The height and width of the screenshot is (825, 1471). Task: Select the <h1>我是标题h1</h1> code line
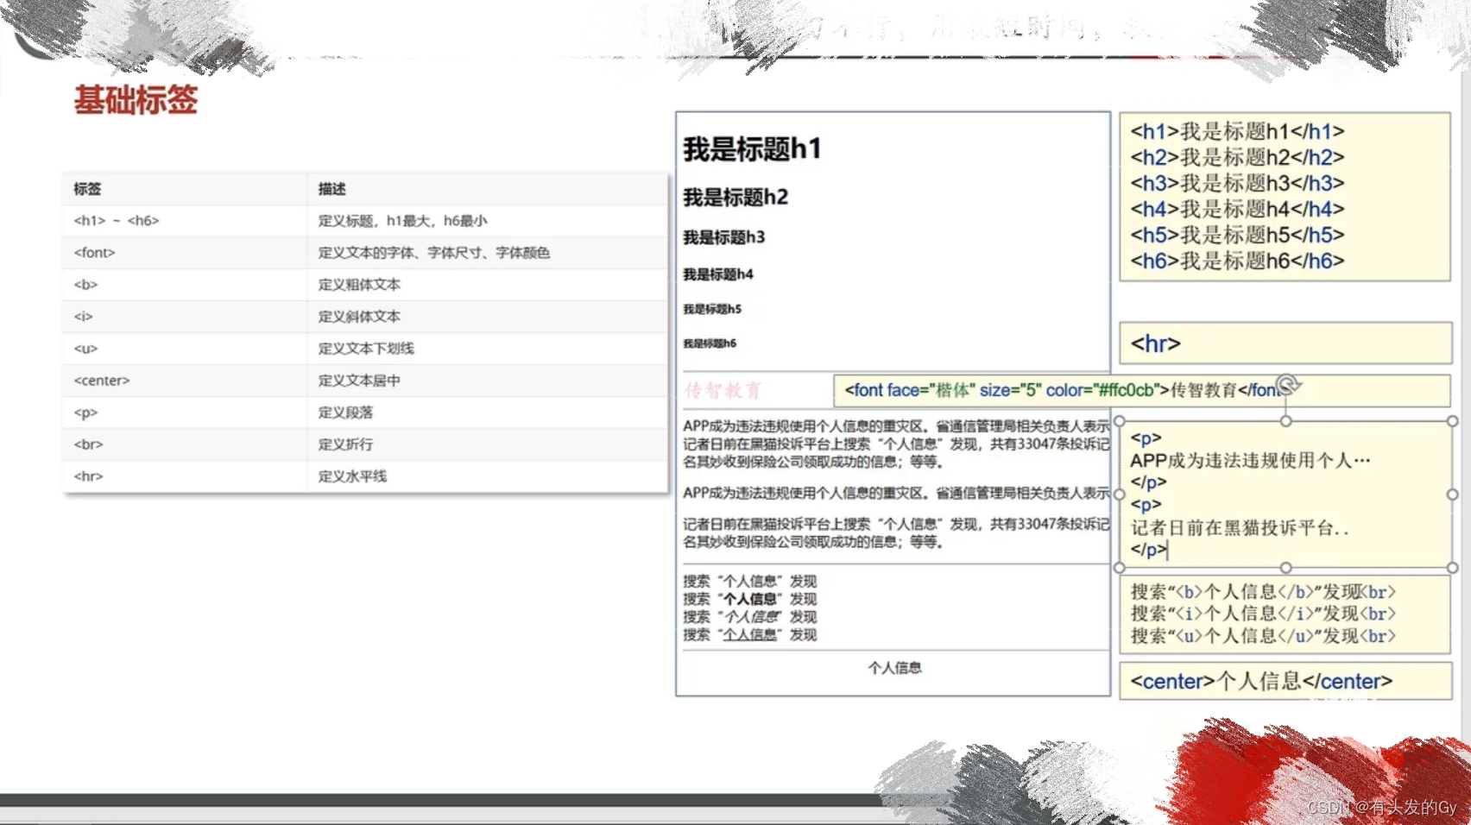[x=1236, y=131]
